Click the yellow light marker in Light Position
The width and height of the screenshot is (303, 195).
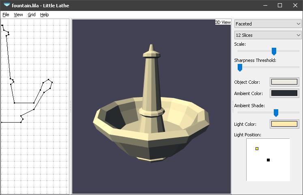(x=257, y=149)
